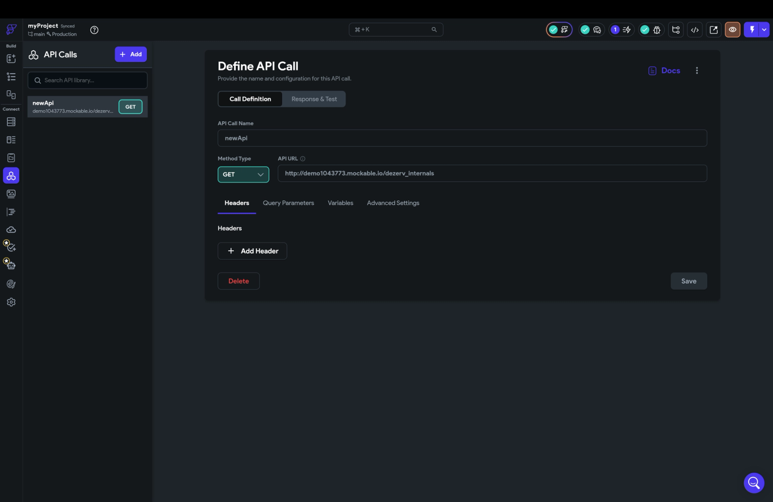773x502 pixels.
Task: Click the myProject project name
Action: click(x=43, y=26)
